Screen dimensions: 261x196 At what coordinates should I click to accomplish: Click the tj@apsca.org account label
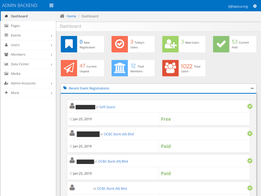tap(239, 6)
